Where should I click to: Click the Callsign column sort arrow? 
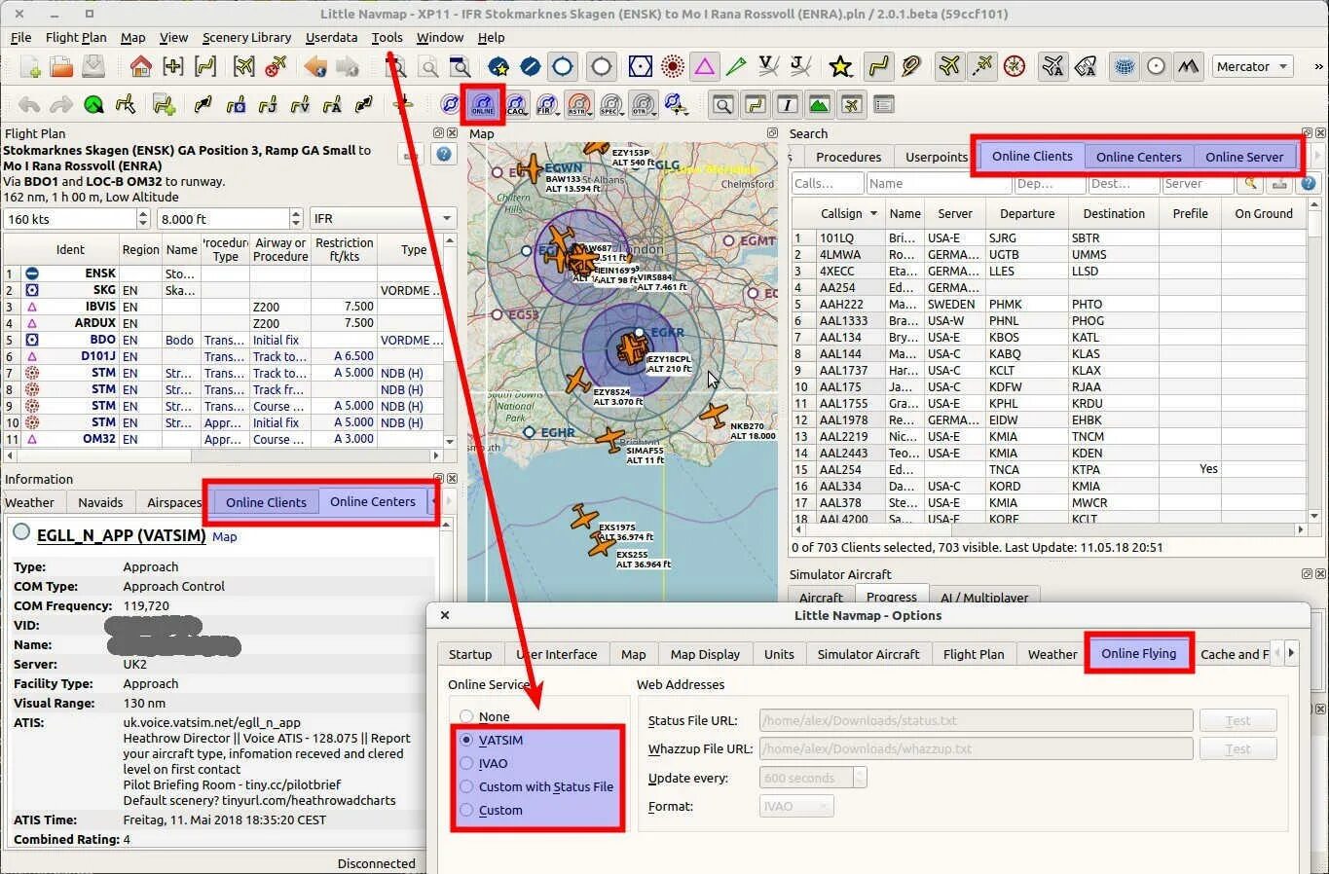coord(873,213)
